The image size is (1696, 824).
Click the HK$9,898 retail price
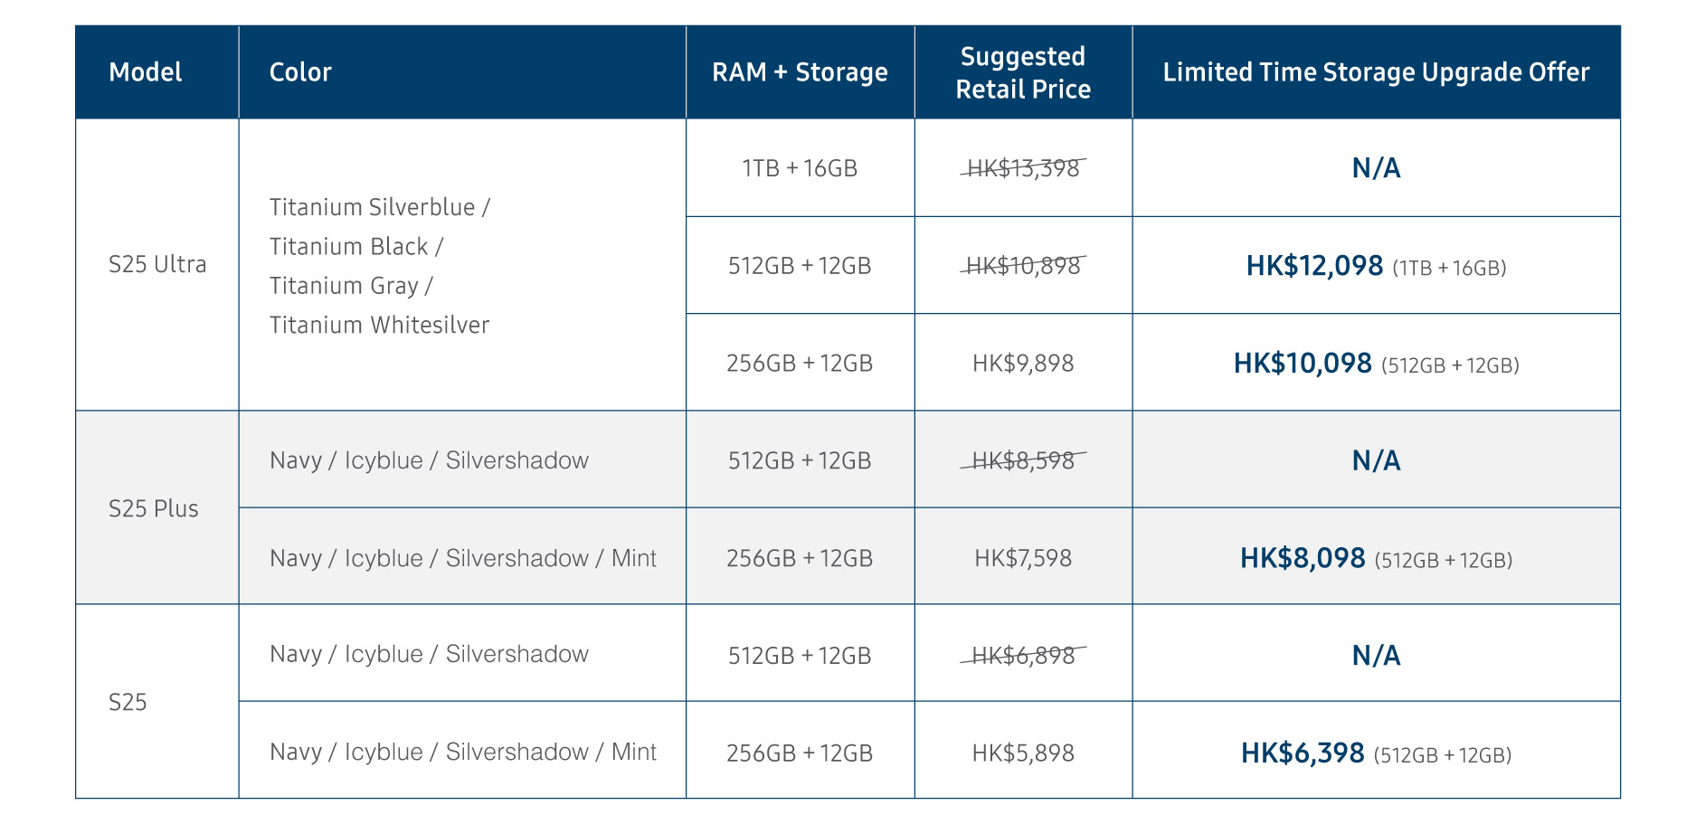(1023, 364)
